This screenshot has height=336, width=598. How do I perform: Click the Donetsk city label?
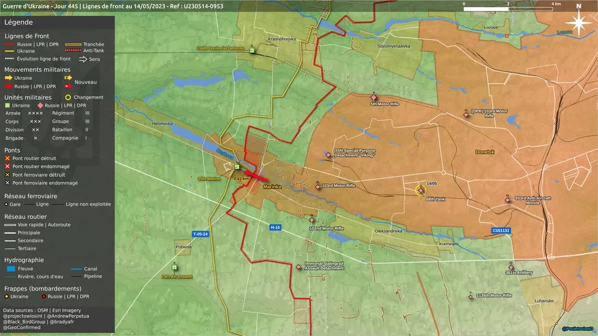point(485,152)
